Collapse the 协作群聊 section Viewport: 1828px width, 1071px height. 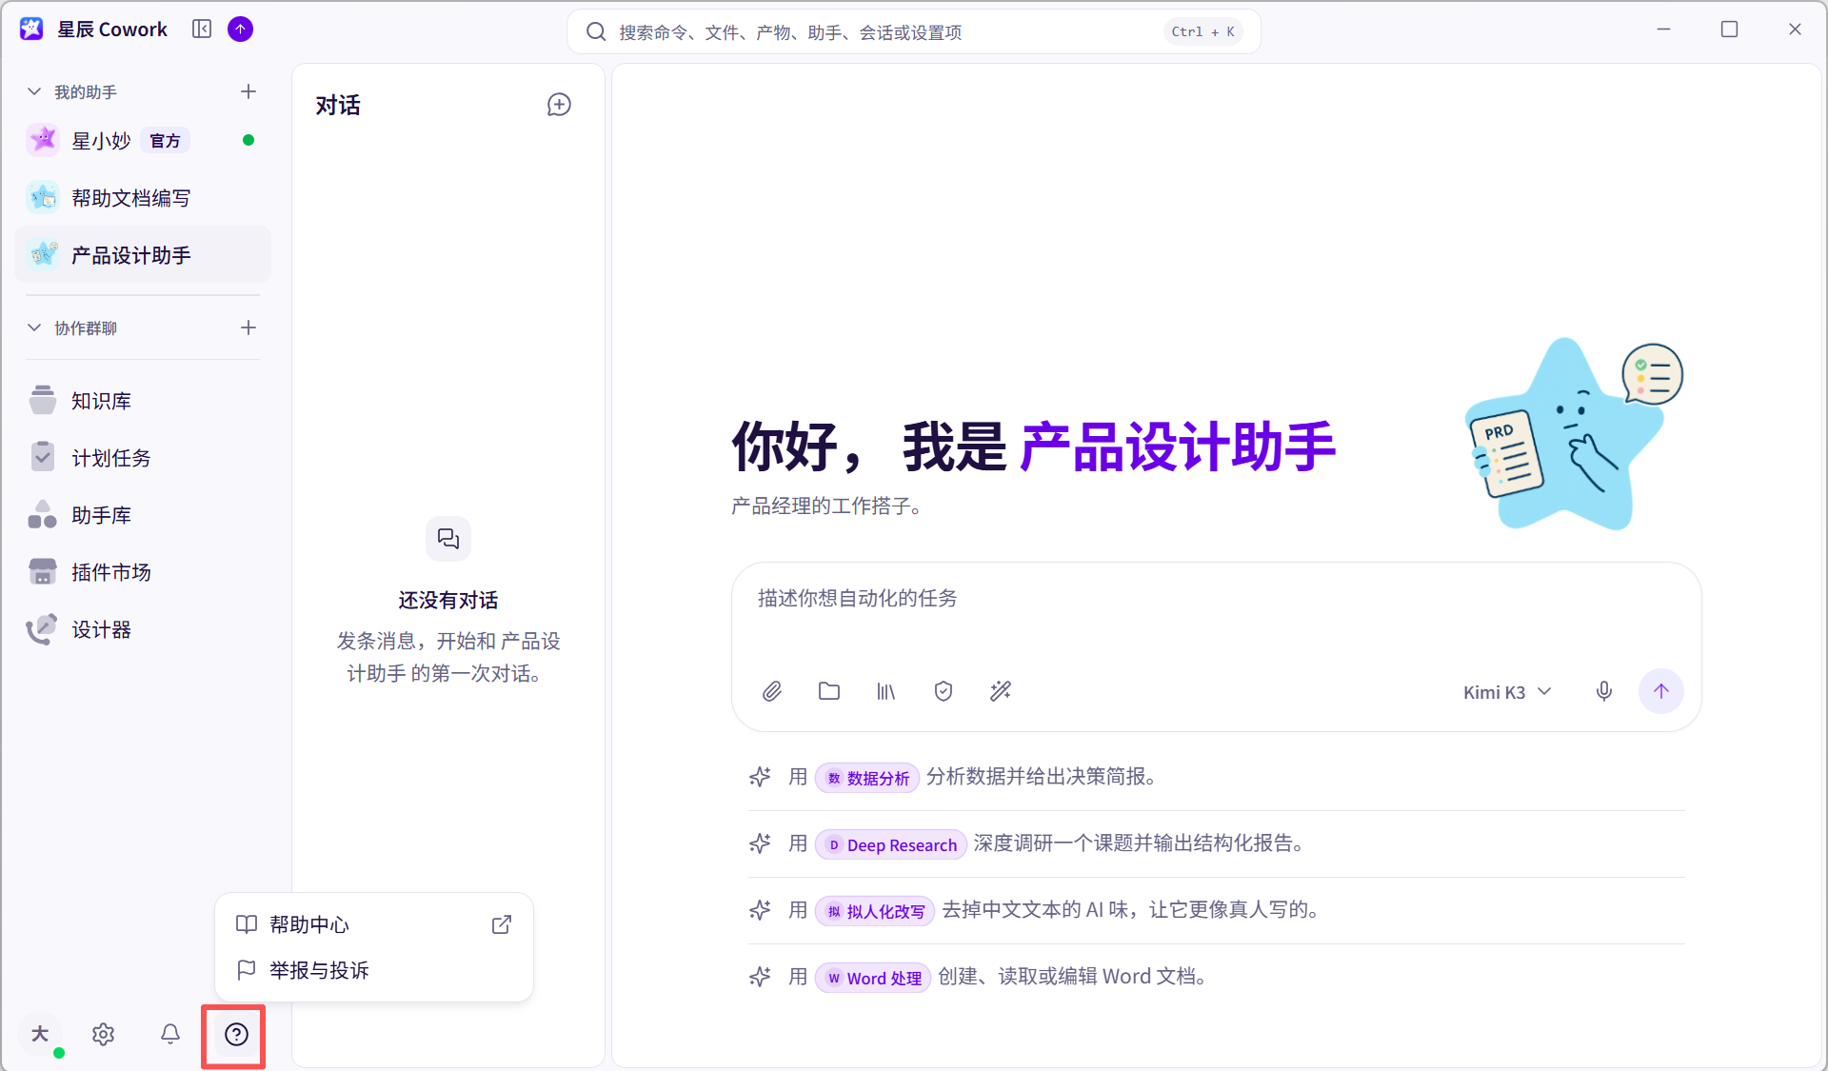34,327
